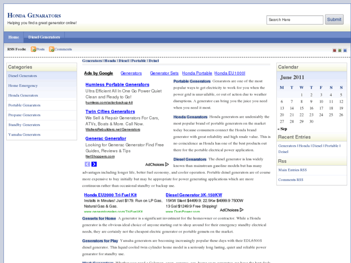Open Diesel Generator 3K-150KW ad

(194, 195)
